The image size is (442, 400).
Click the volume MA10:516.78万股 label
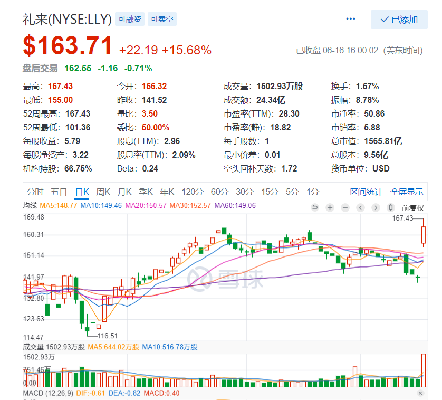[x=170, y=347]
